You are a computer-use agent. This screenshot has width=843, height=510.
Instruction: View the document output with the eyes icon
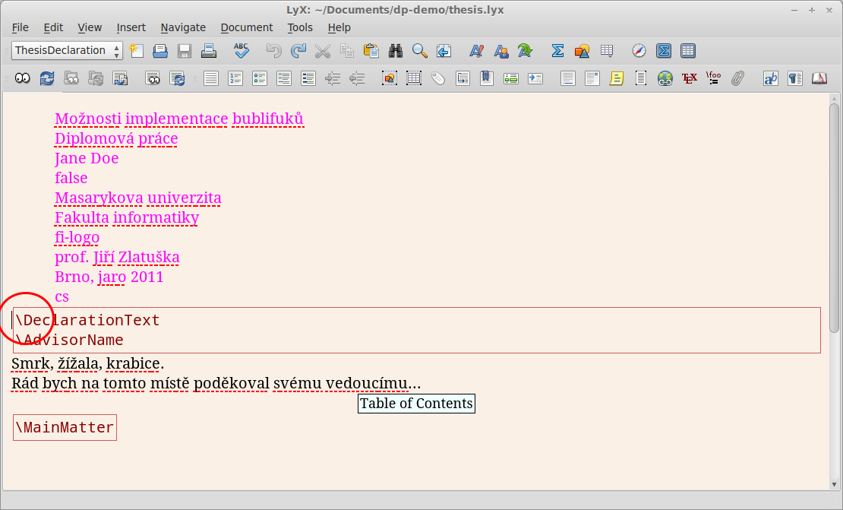(23, 78)
